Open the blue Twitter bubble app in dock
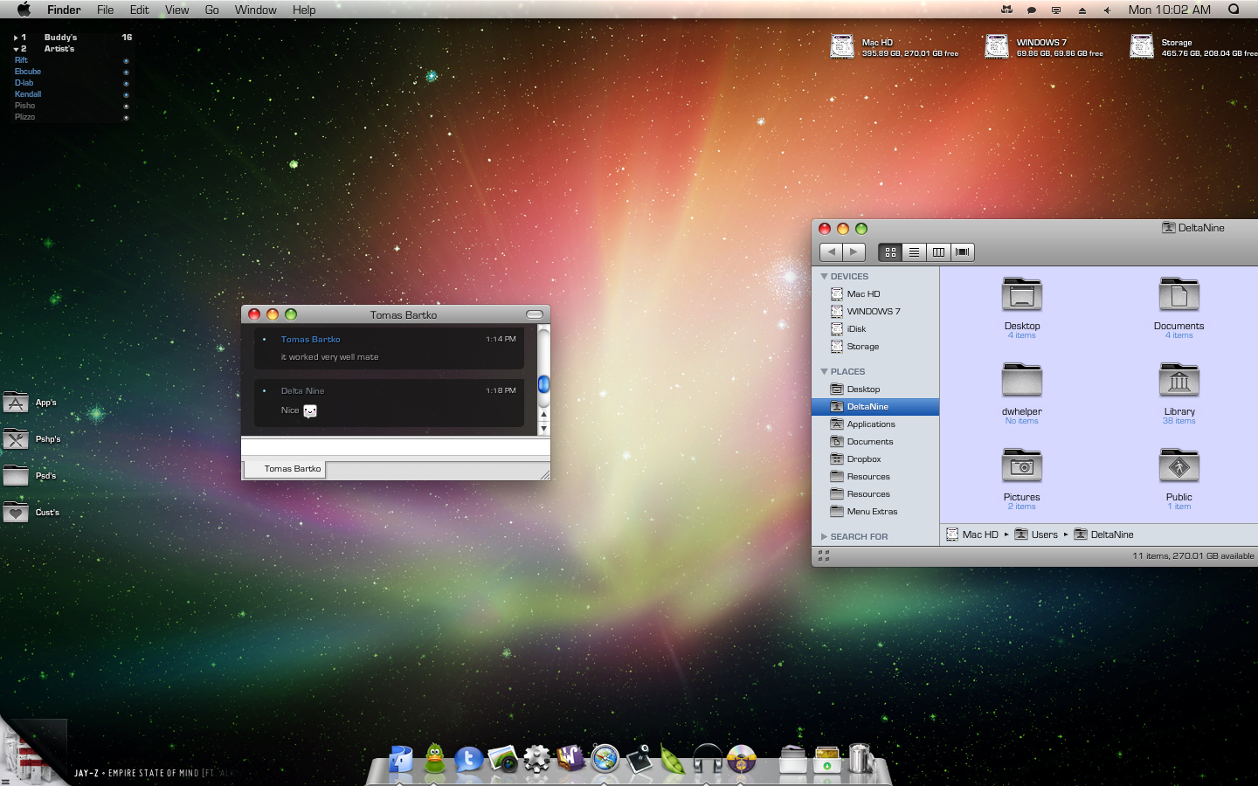Viewport: 1258px width, 786px height. click(468, 758)
